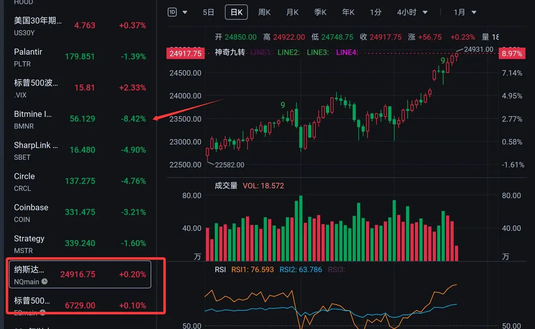Select the 美国30年期 US30Y watchlist row

[x=80, y=25]
